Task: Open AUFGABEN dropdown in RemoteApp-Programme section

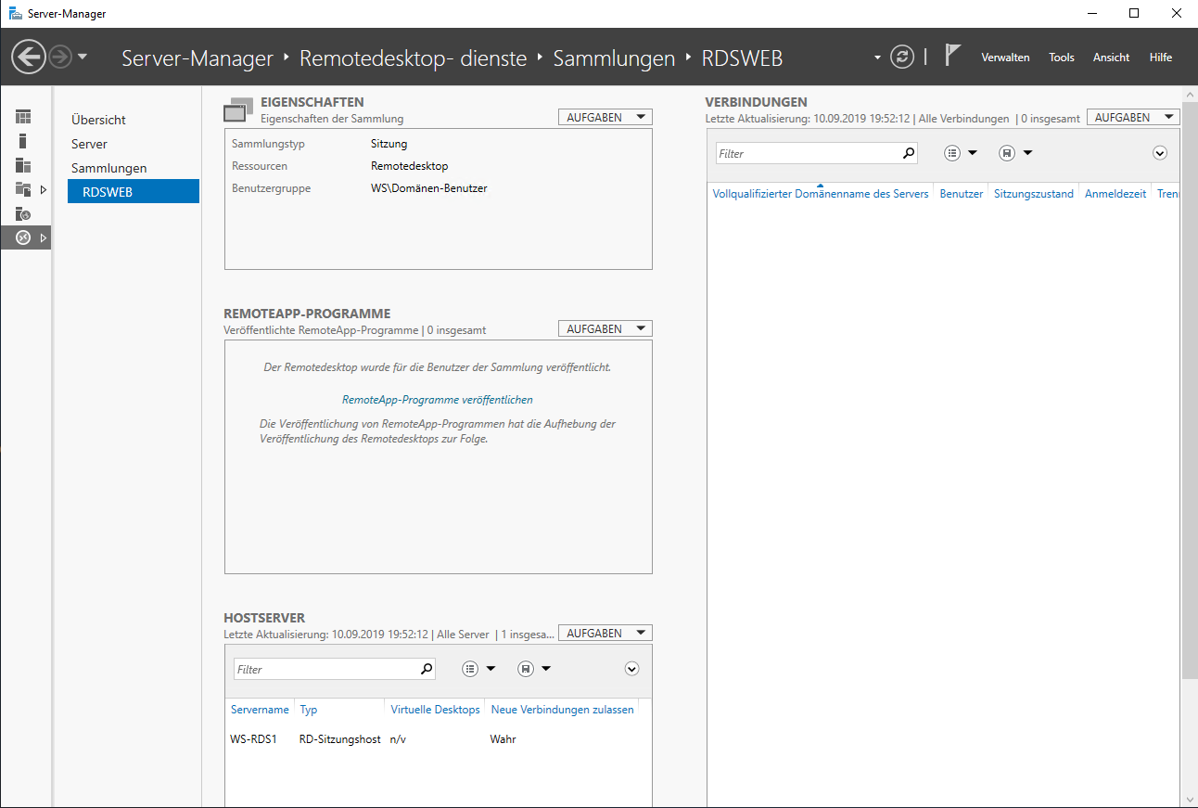Action: [605, 329]
